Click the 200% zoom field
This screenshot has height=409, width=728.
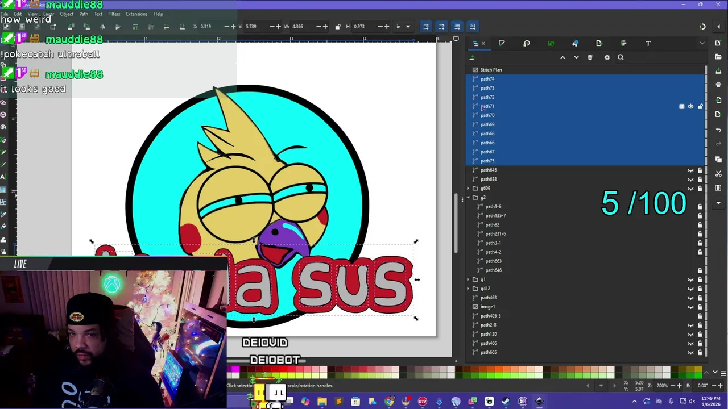[662, 386]
